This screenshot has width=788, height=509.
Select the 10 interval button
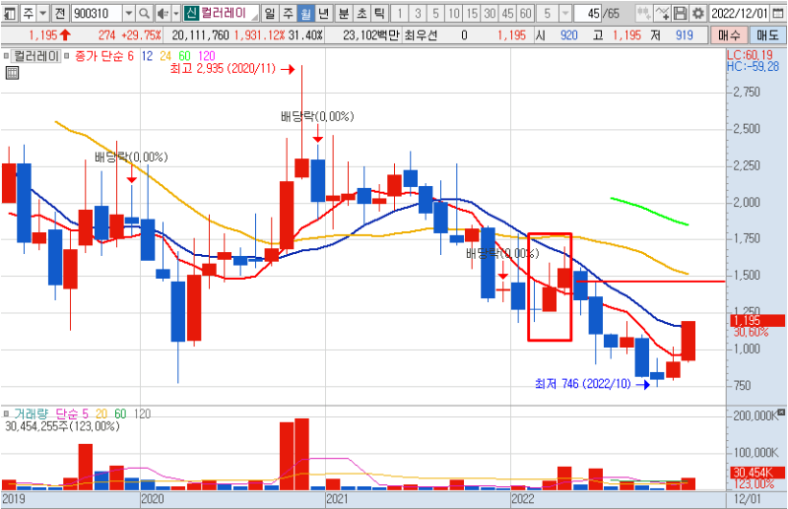(x=454, y=13)
